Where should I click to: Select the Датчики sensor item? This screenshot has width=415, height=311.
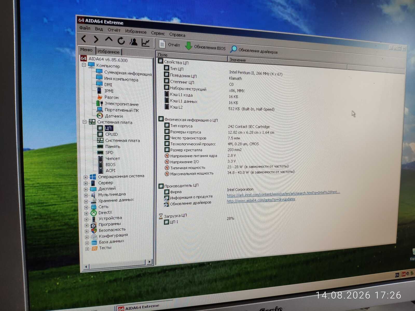coord(114,116)
